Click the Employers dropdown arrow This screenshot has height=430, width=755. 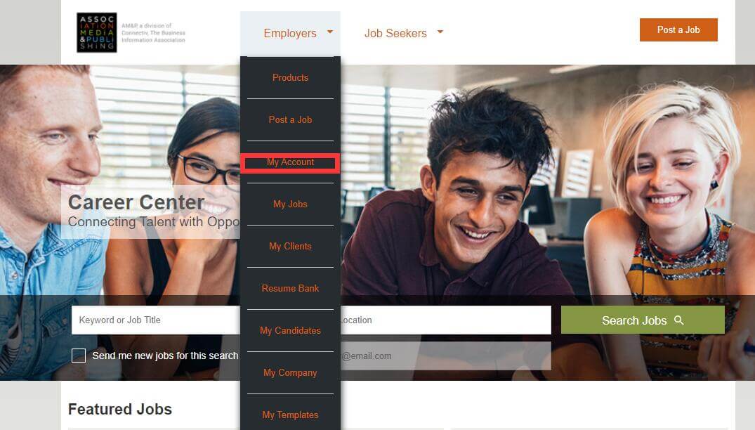[x=330, y=32]
